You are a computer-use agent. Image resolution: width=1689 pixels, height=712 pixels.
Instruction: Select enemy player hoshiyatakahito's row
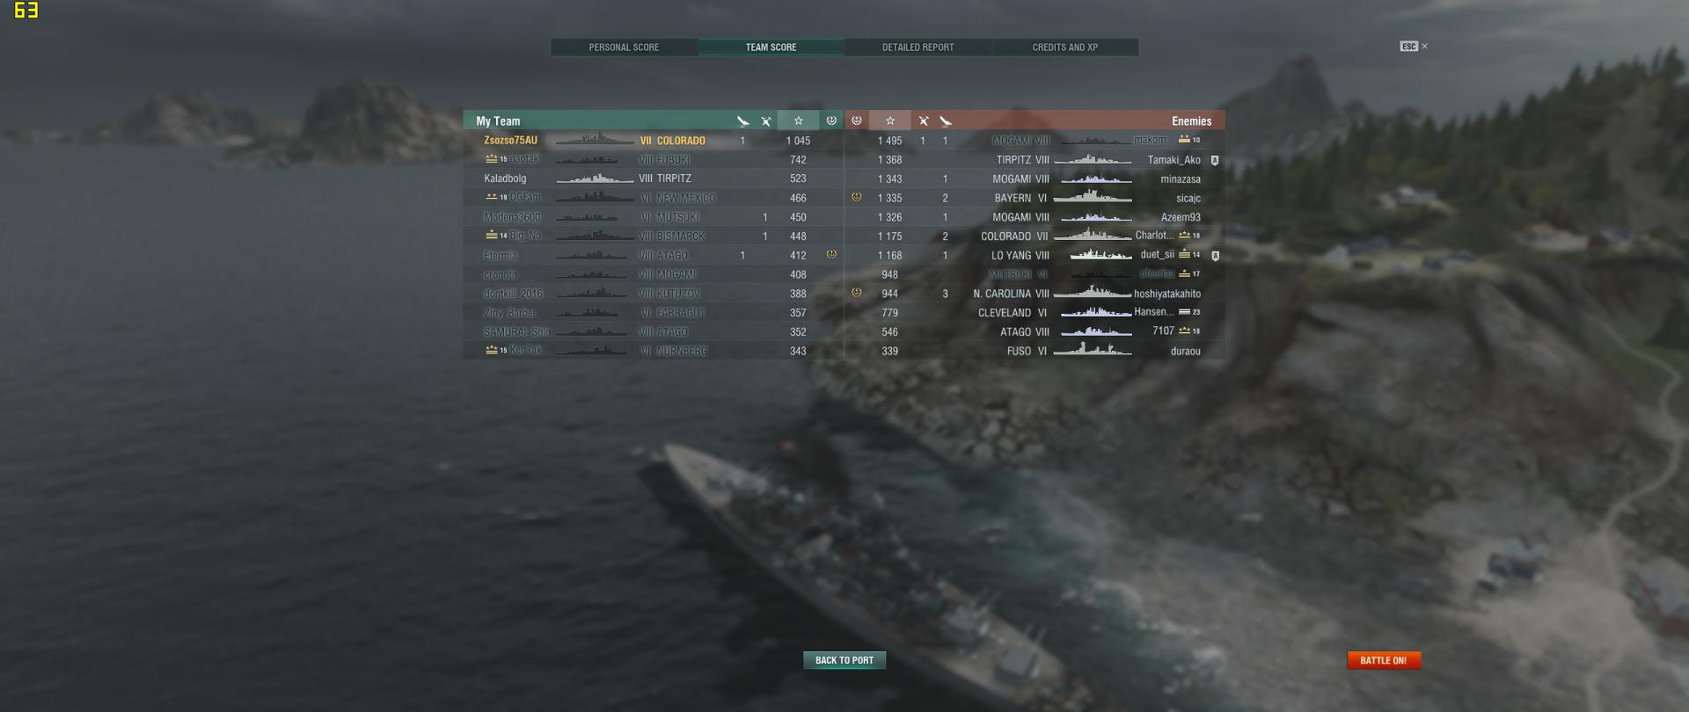1035,294
